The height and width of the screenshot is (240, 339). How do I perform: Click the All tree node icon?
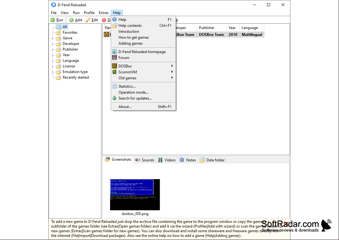coord(59,27)
